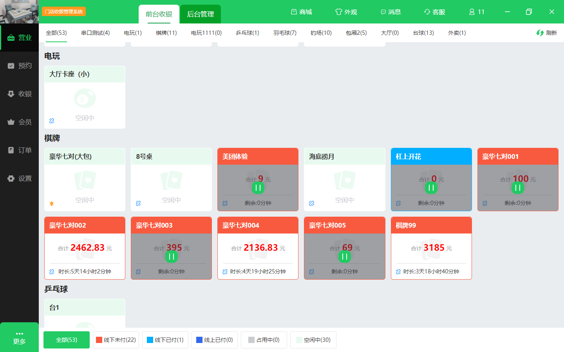Click link icon on 美团体验 card

(x=225, y=203)
